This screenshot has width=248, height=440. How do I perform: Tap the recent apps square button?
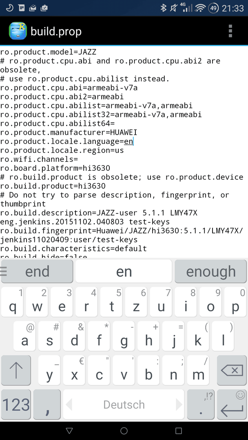(178, 431)
